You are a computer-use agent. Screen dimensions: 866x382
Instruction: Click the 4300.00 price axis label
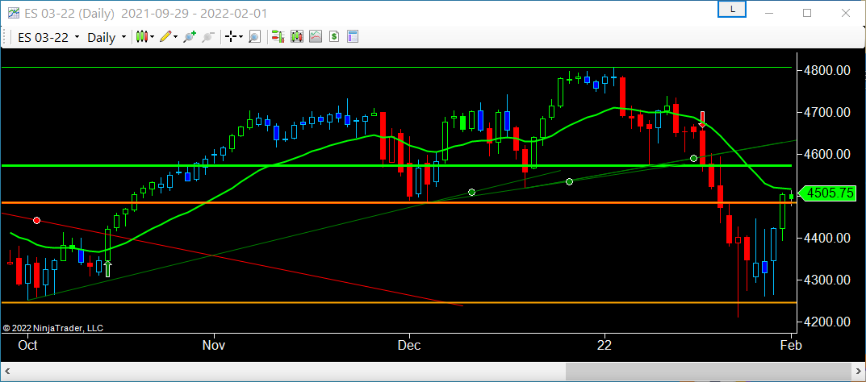coord(826,280)
